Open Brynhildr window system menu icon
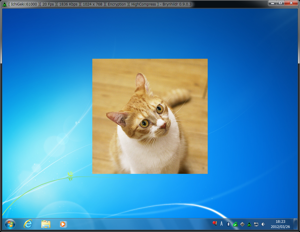The height and width of the screenshot is (232, 300). (4, 4)
